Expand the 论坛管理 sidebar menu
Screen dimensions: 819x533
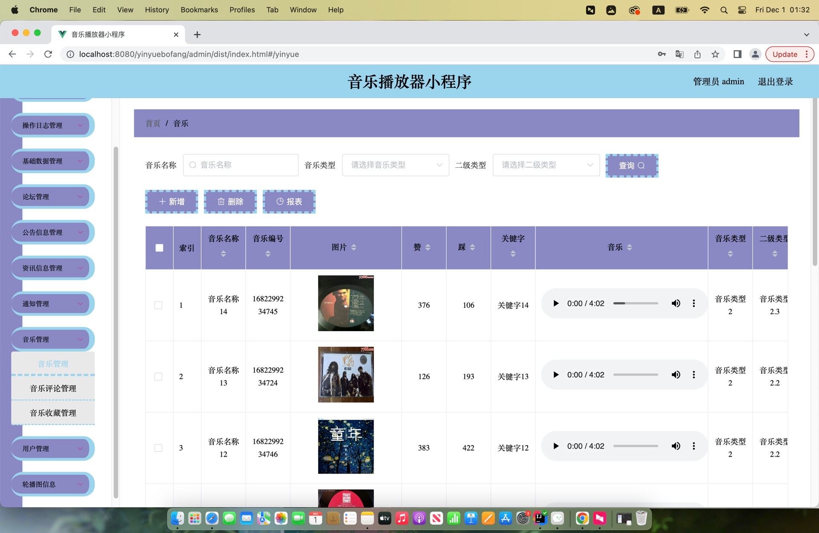point(52,197)
